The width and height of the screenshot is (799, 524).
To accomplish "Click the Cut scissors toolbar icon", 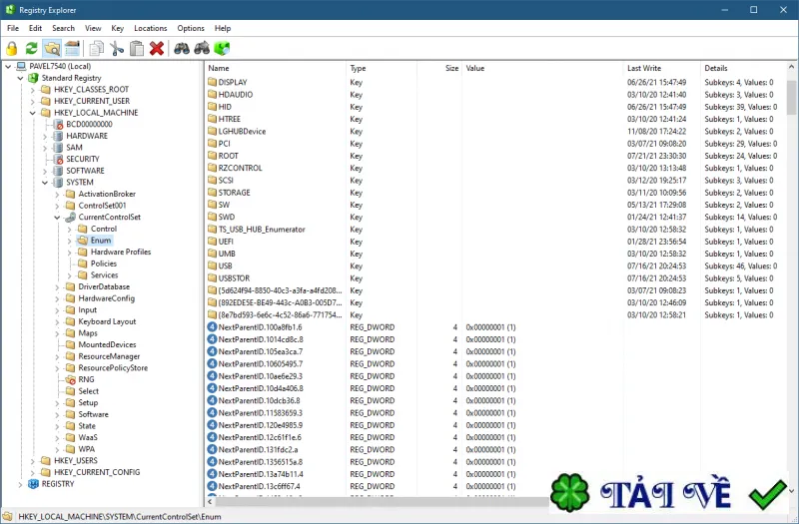I will pyautogui.click(x=117, y=48).
